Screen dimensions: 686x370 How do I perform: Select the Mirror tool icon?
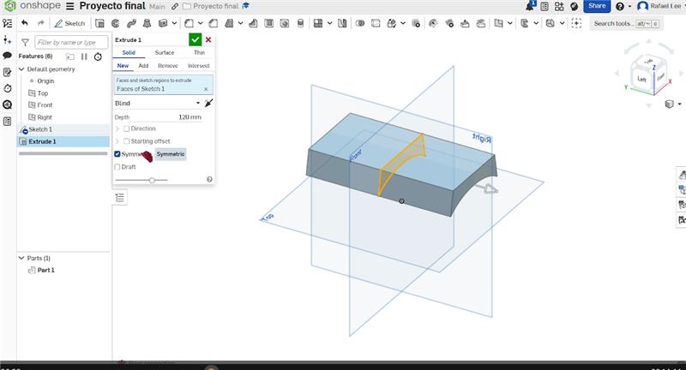tap(342, 23)
